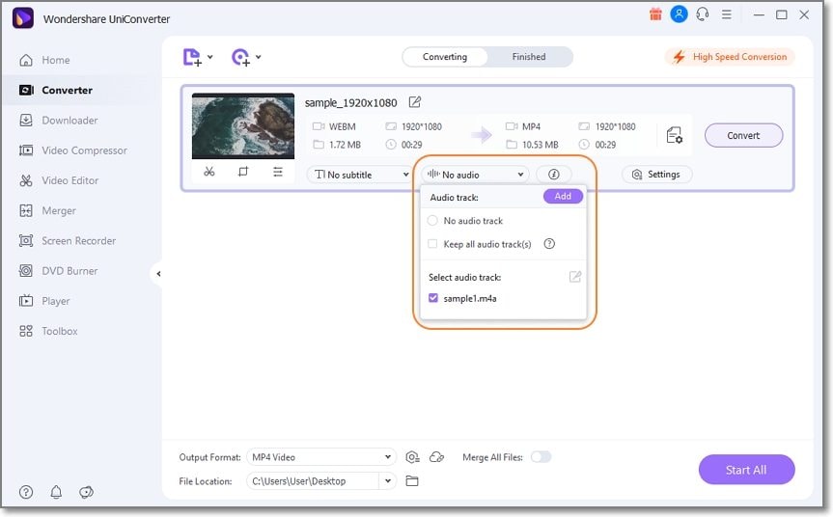Toggle the Merge All Files switch
Image resolution: width=833 pixels, height=517 pixels.
pos(541,457)
